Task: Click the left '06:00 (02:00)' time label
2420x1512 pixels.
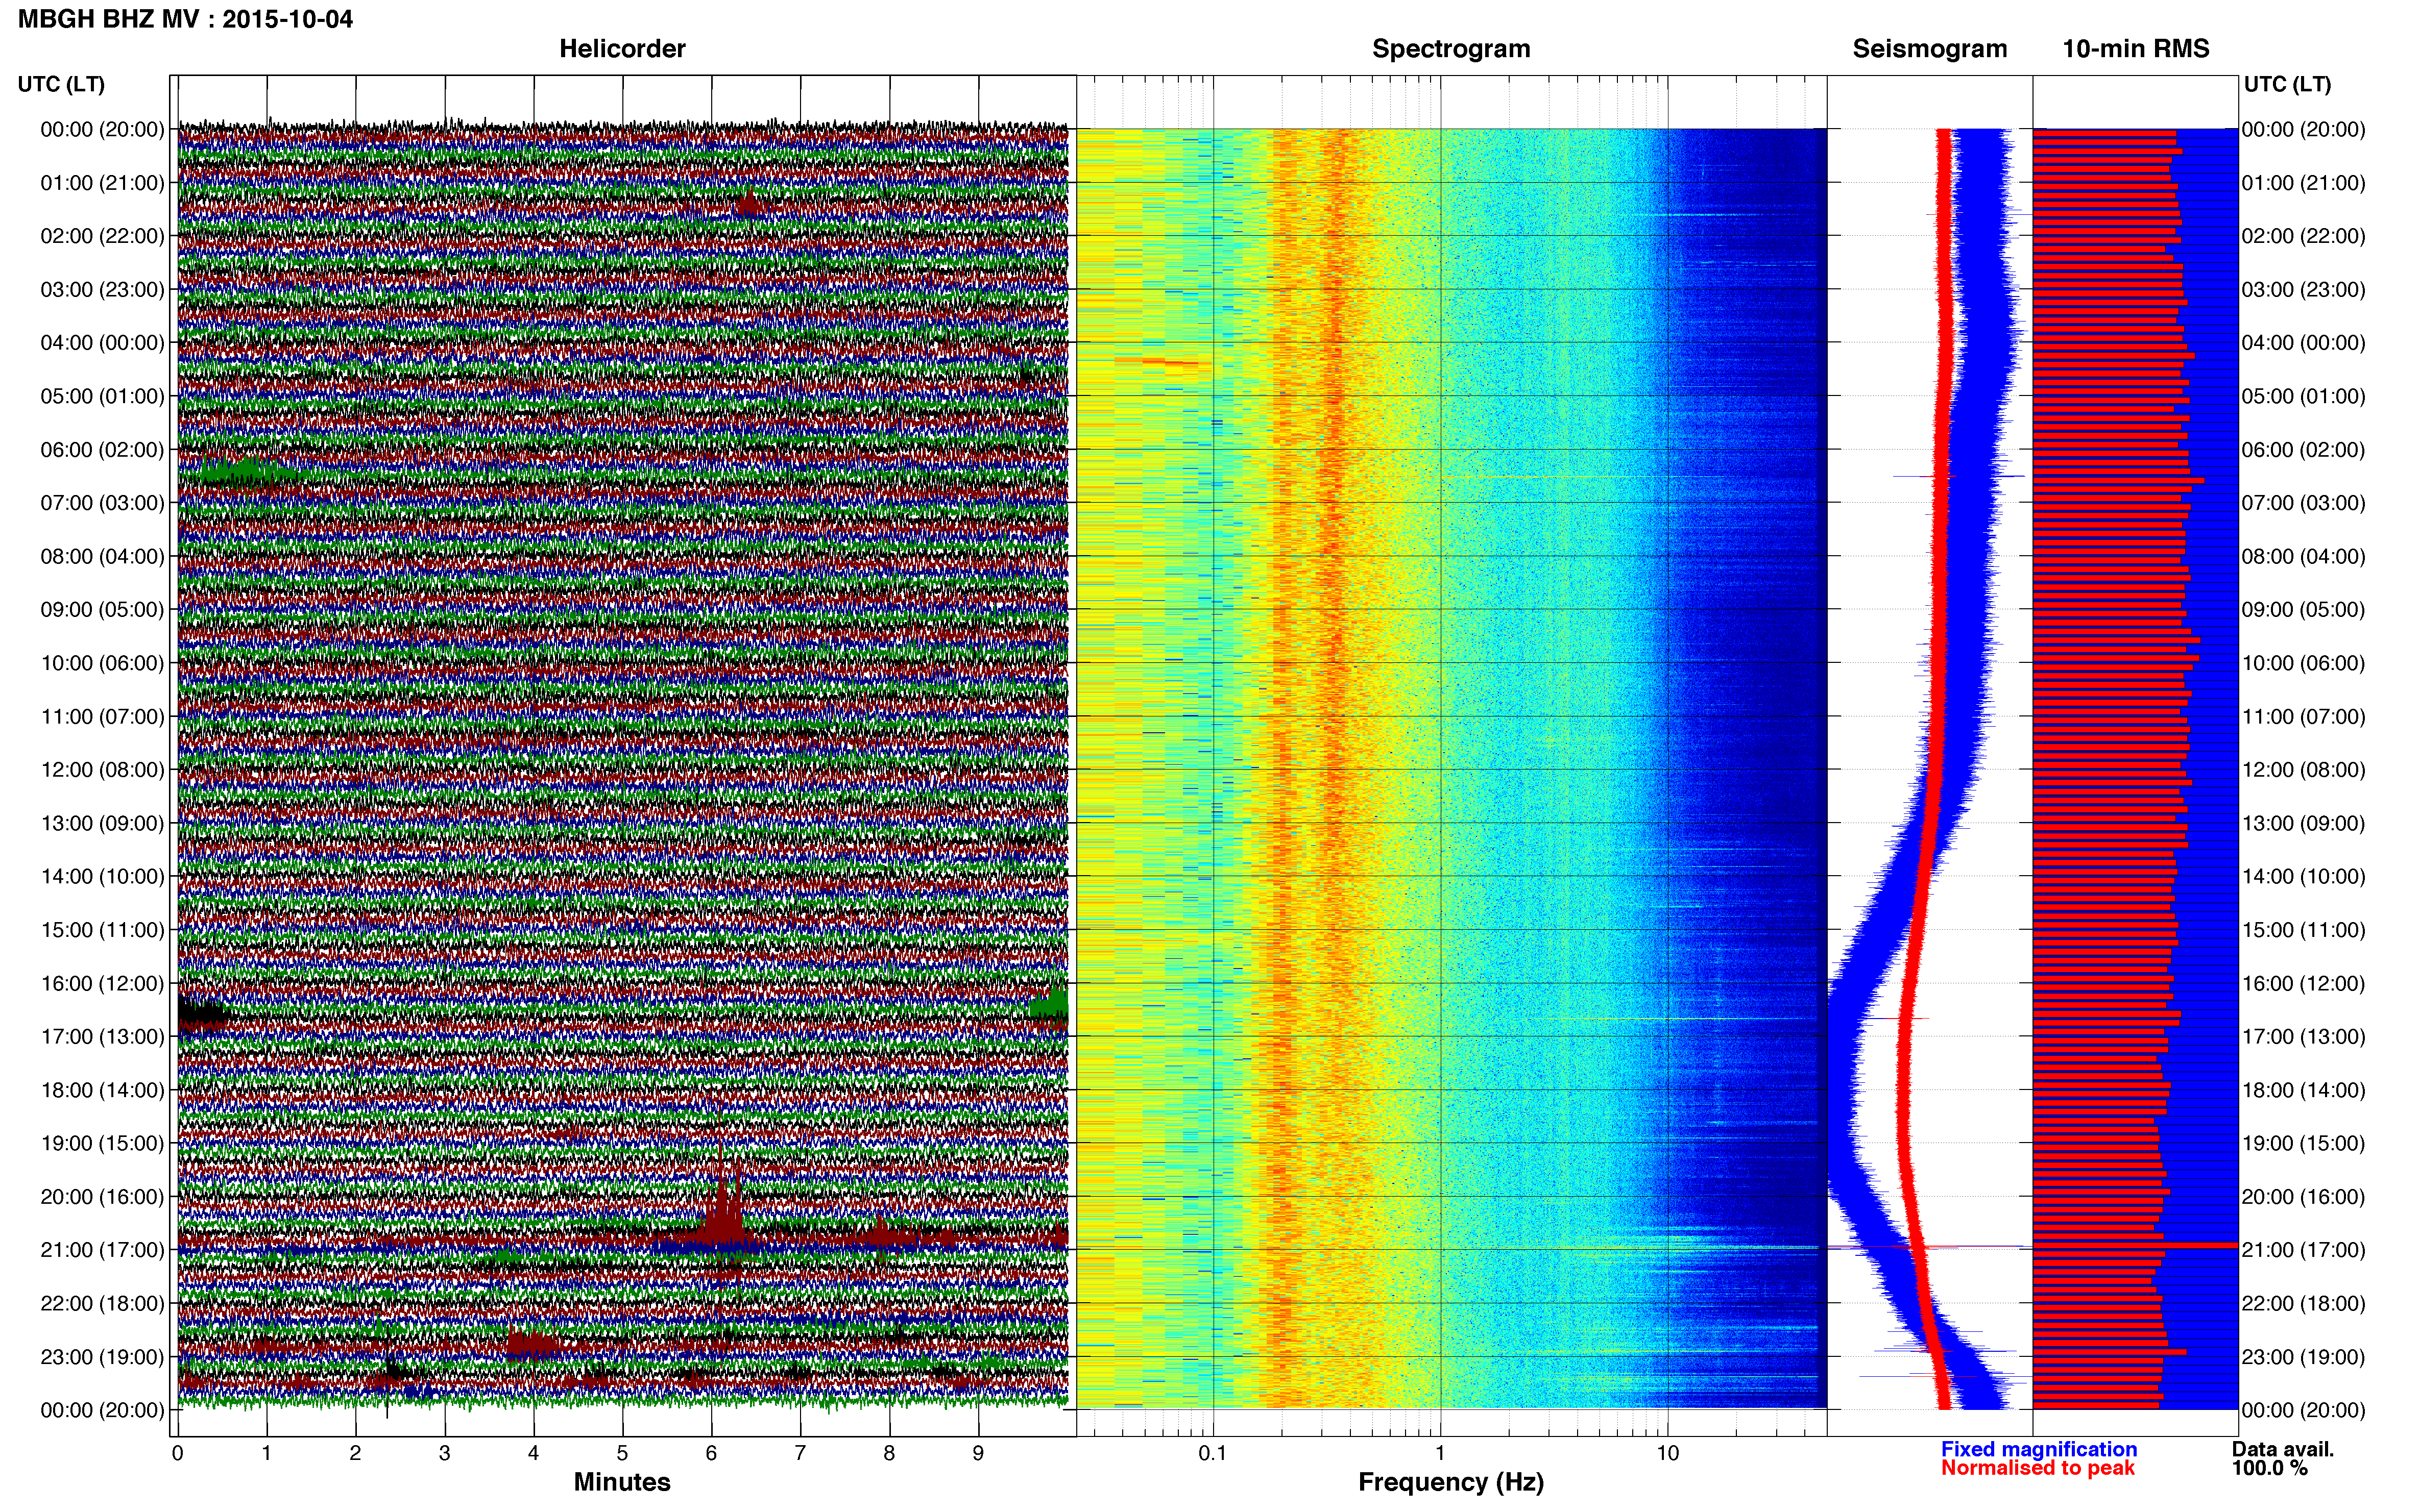Action: click(x=102, y=450)
